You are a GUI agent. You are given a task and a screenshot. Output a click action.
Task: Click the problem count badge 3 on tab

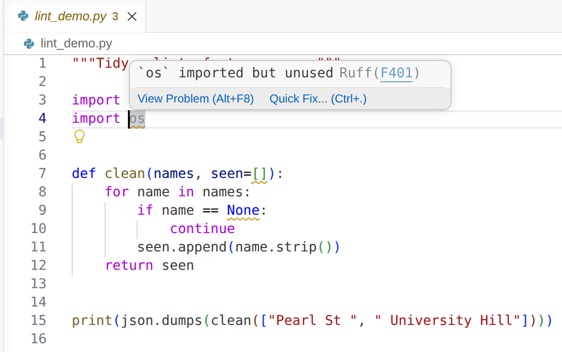click(x=115, y=16)
